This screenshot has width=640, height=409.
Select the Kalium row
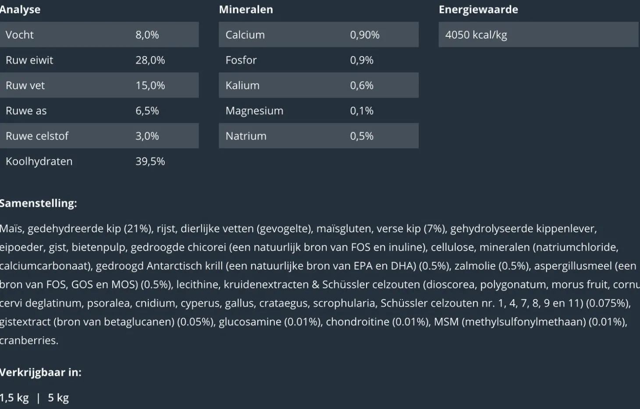click(x=318, y=85)
